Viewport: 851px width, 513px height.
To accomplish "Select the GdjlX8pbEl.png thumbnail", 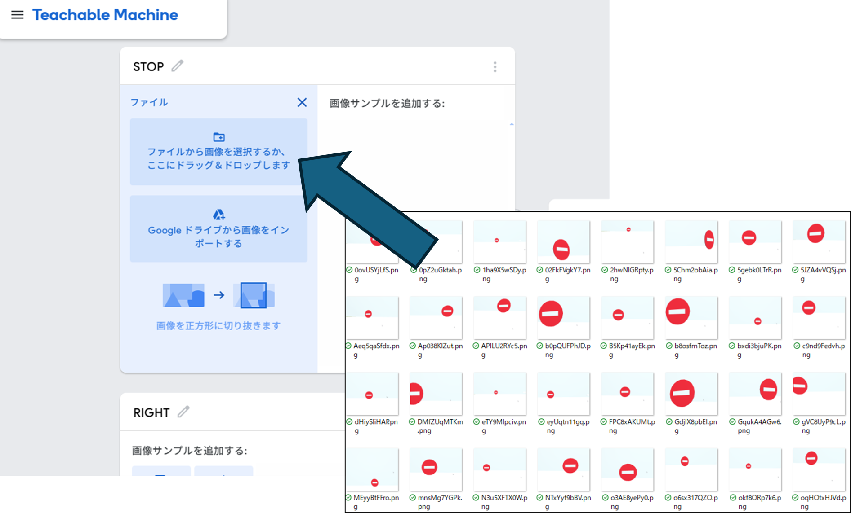I will [x=691, y=394].
